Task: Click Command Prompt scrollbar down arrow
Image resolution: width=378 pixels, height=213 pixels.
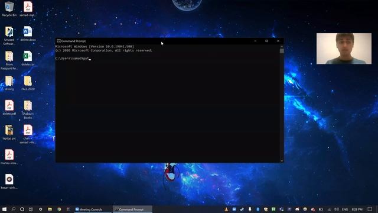Action: tap(282, 160)
